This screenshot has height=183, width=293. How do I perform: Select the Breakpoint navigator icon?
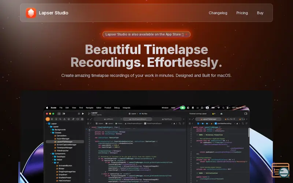pyautogui.click(x=78, y=119)
